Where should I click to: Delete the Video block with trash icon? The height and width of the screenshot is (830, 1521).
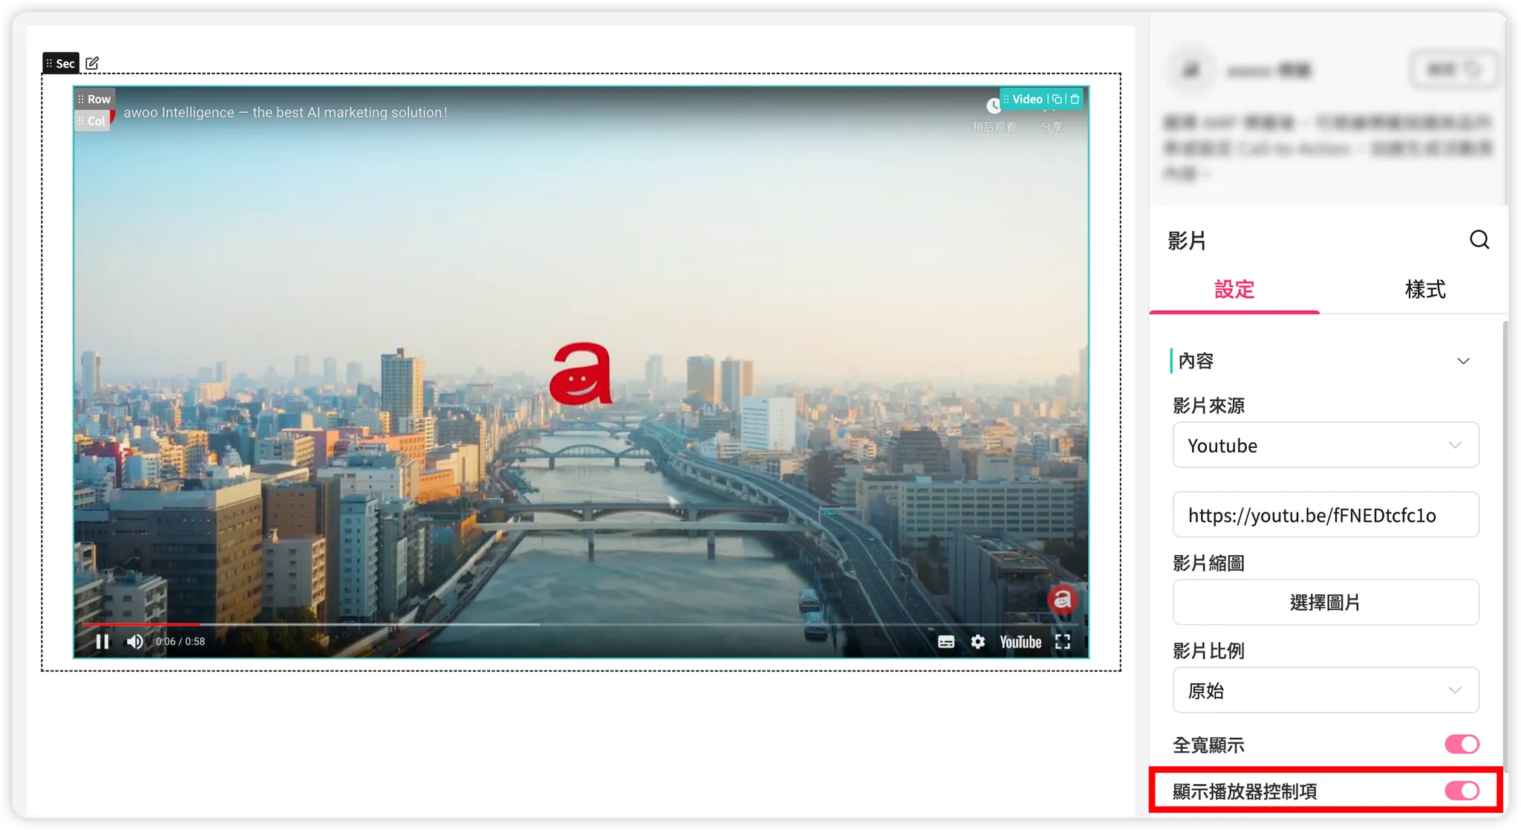(x=1075, y=99)
